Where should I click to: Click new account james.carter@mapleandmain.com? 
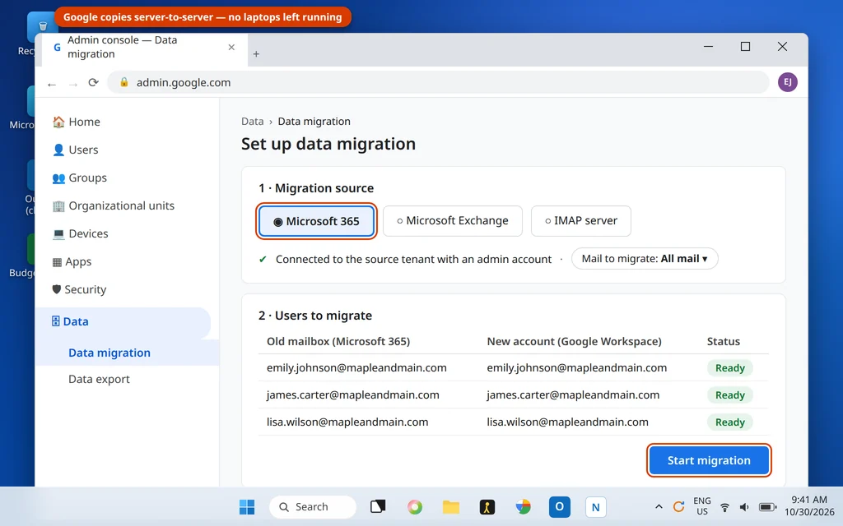[x=573, y=395]
